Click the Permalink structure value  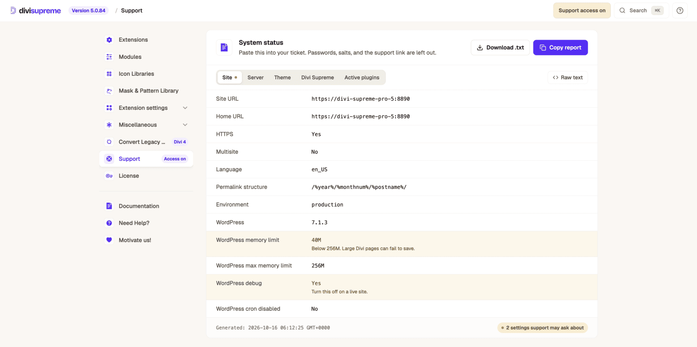click(x=359, y=187)
